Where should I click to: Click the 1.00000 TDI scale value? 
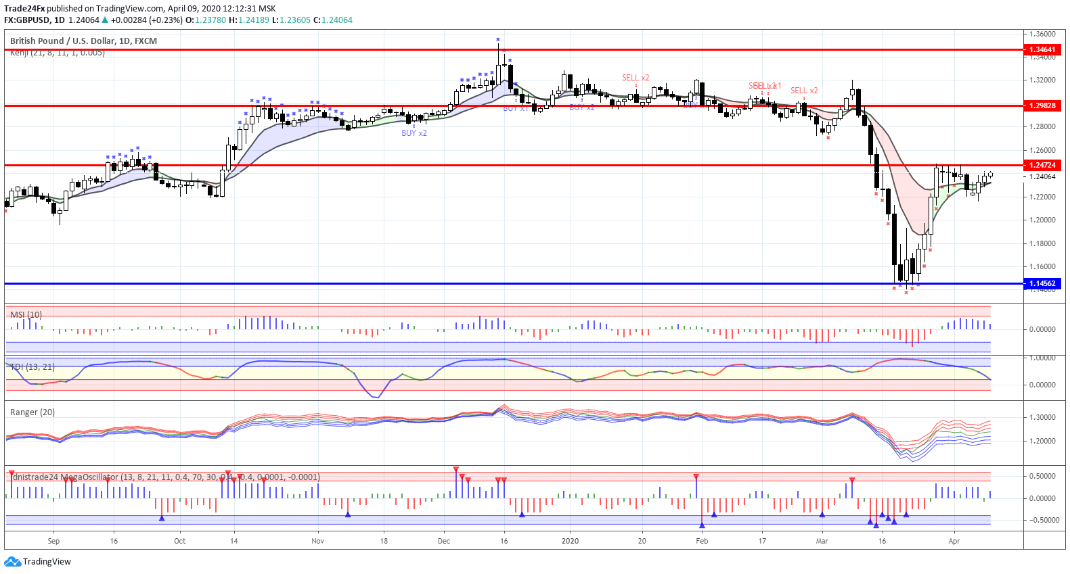click(x=1042, y=358)
